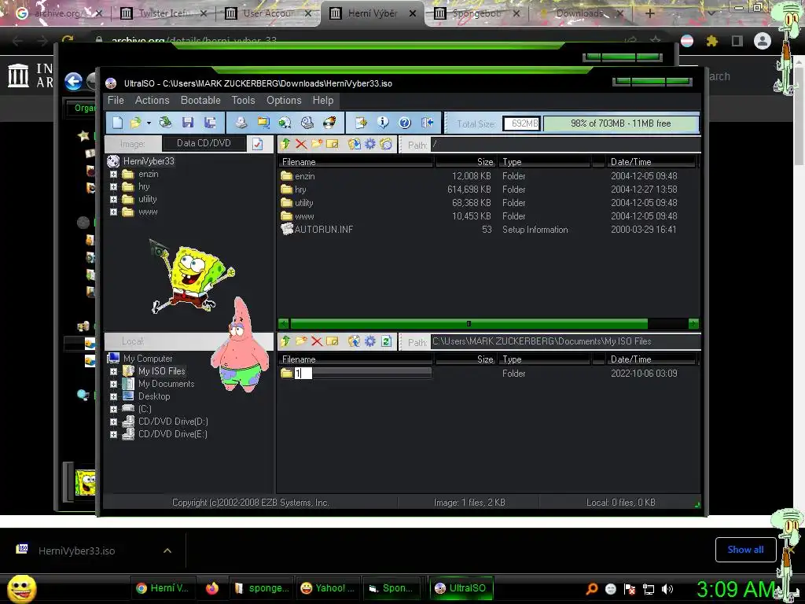The image size is (805, 604).
Task: Click the Open folder icon in UltraISO toolbar
Action: tap(135, 122)
